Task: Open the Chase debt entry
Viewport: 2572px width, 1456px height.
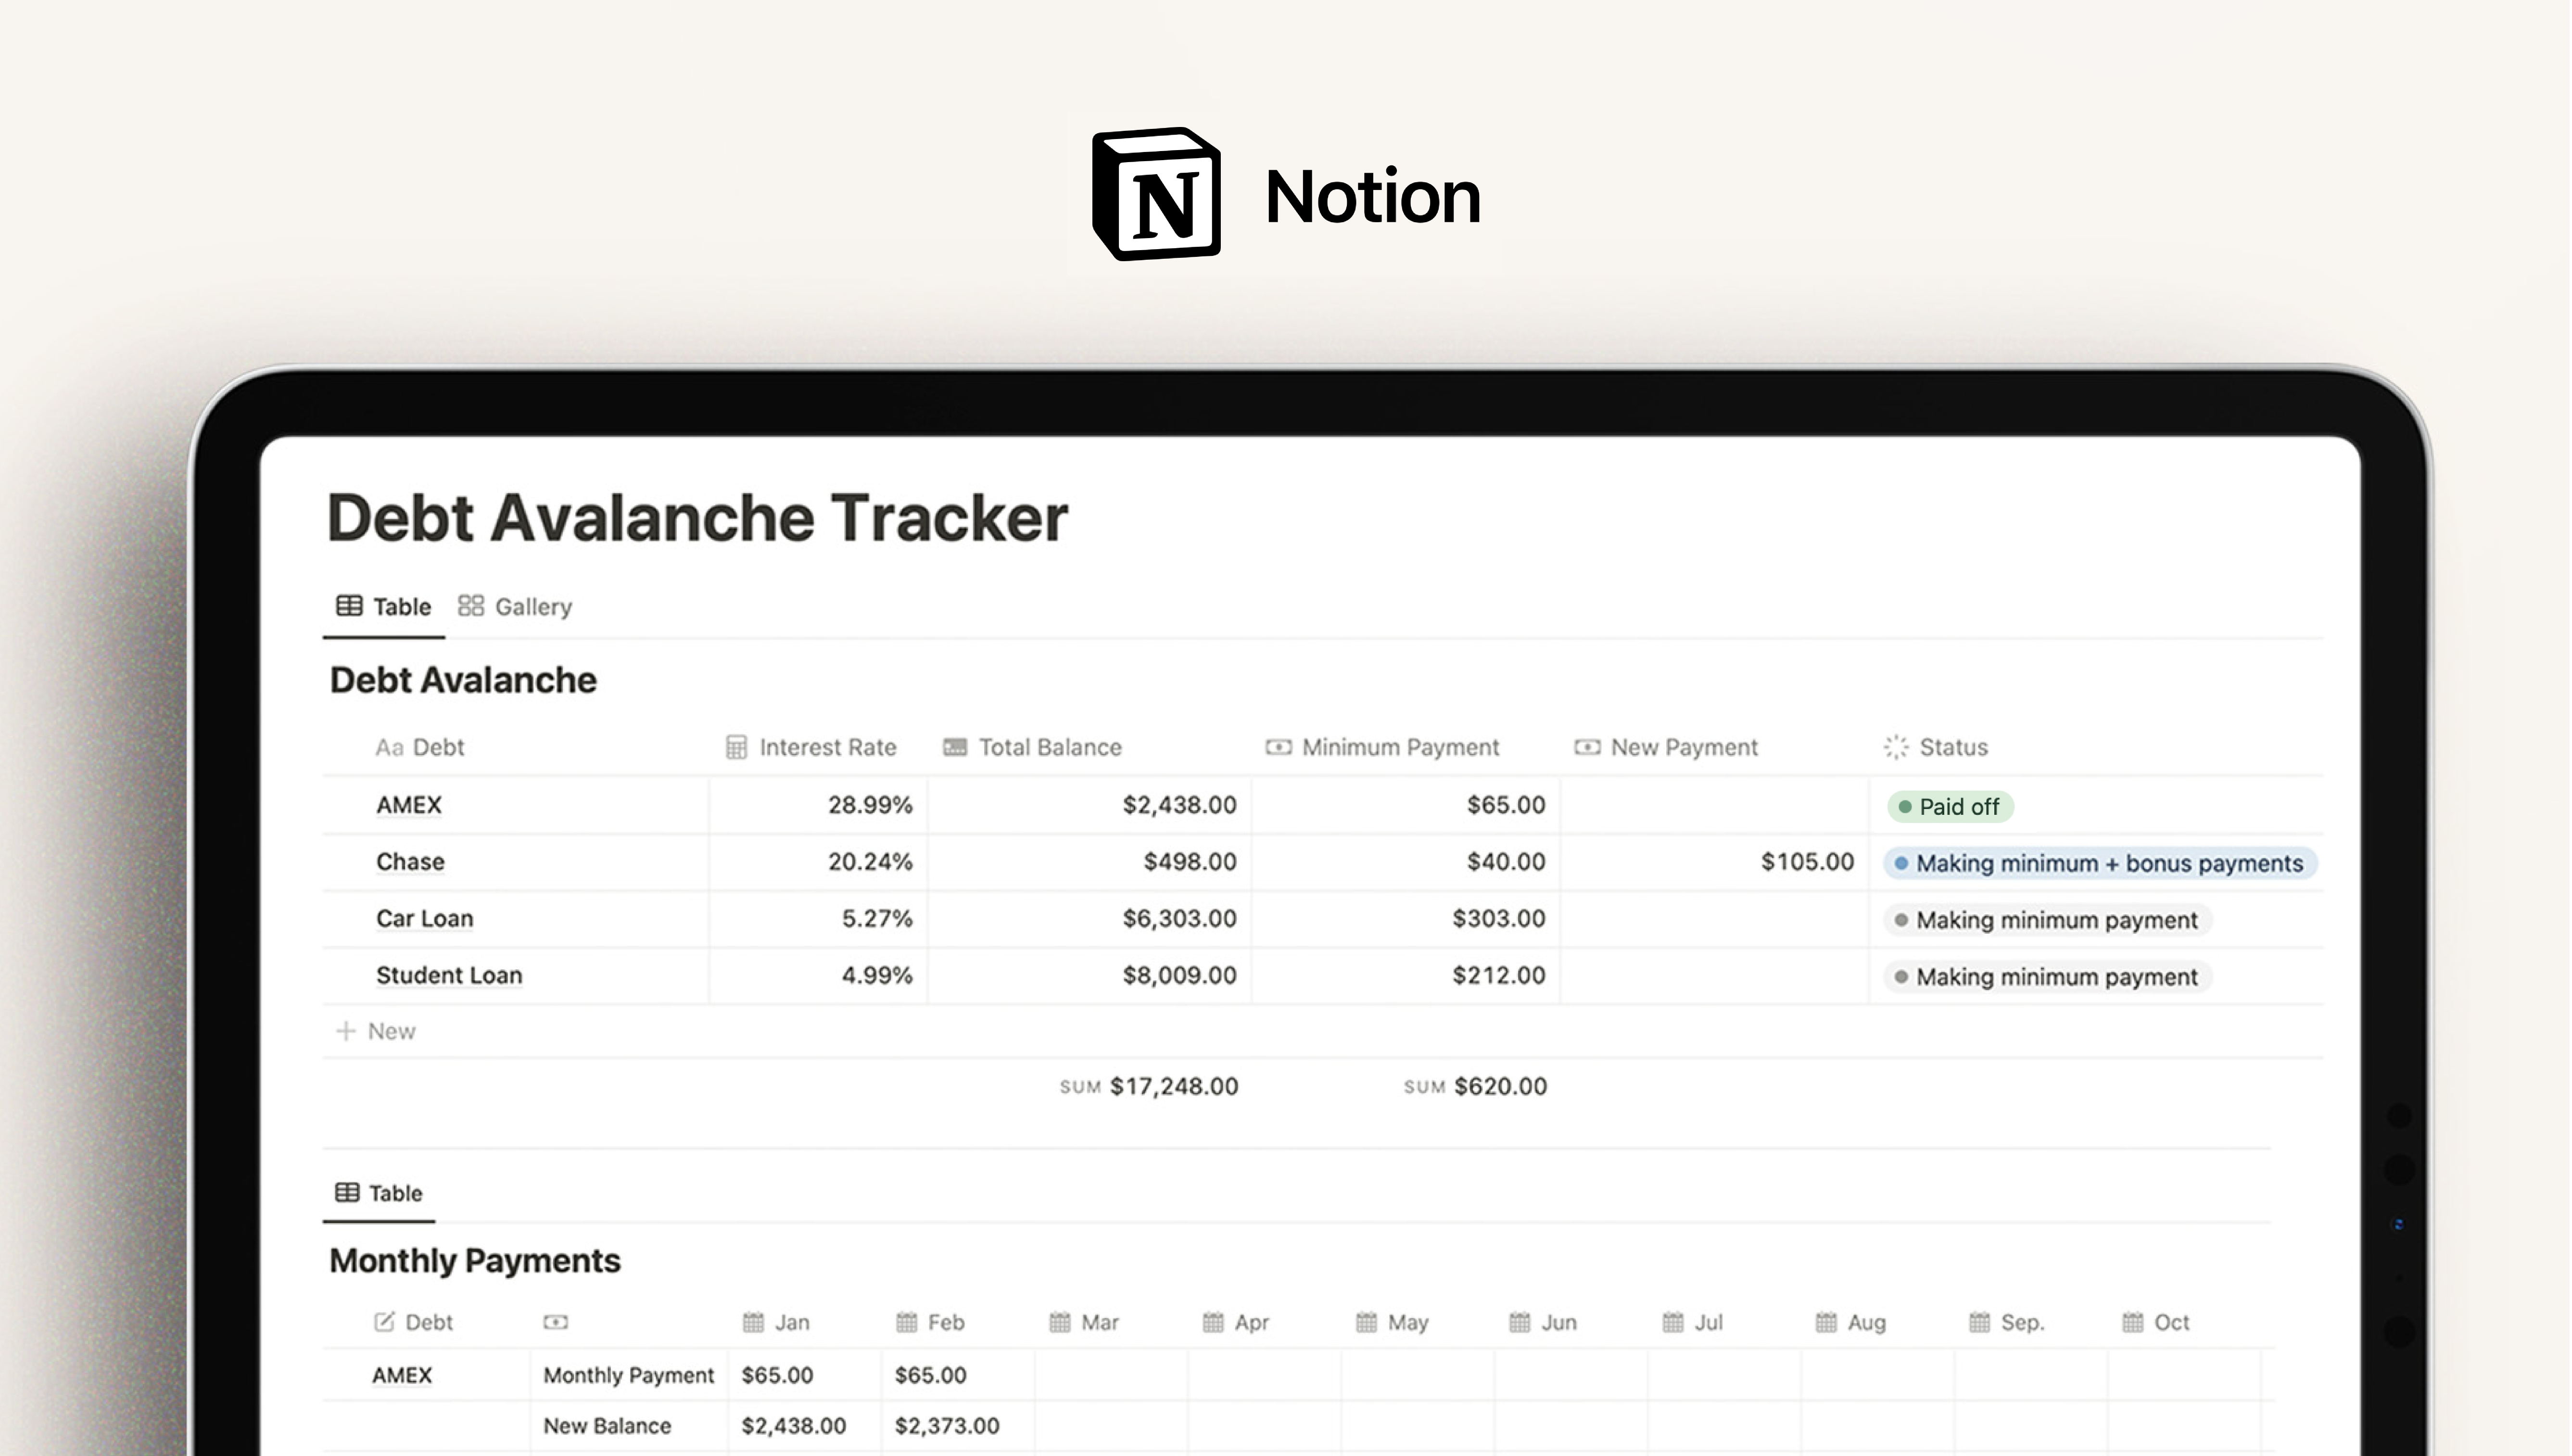Action: point(410,862)
